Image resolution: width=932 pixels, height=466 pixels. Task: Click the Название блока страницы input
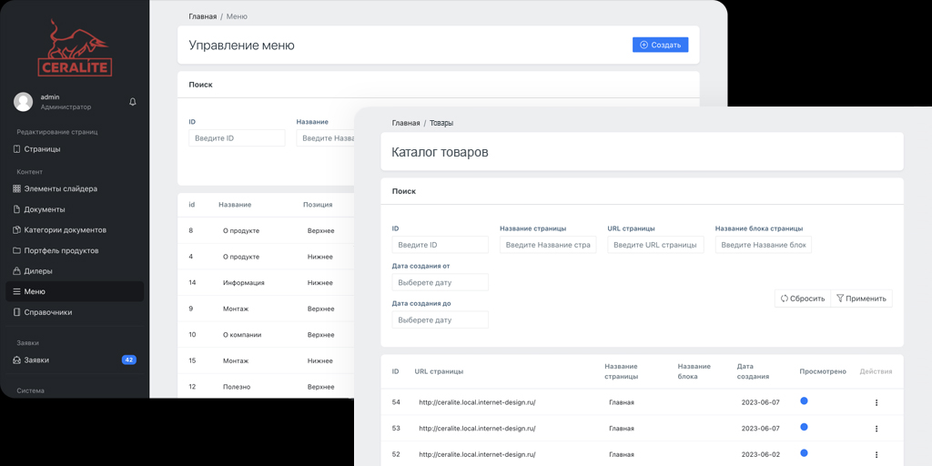tap(764, 245)
